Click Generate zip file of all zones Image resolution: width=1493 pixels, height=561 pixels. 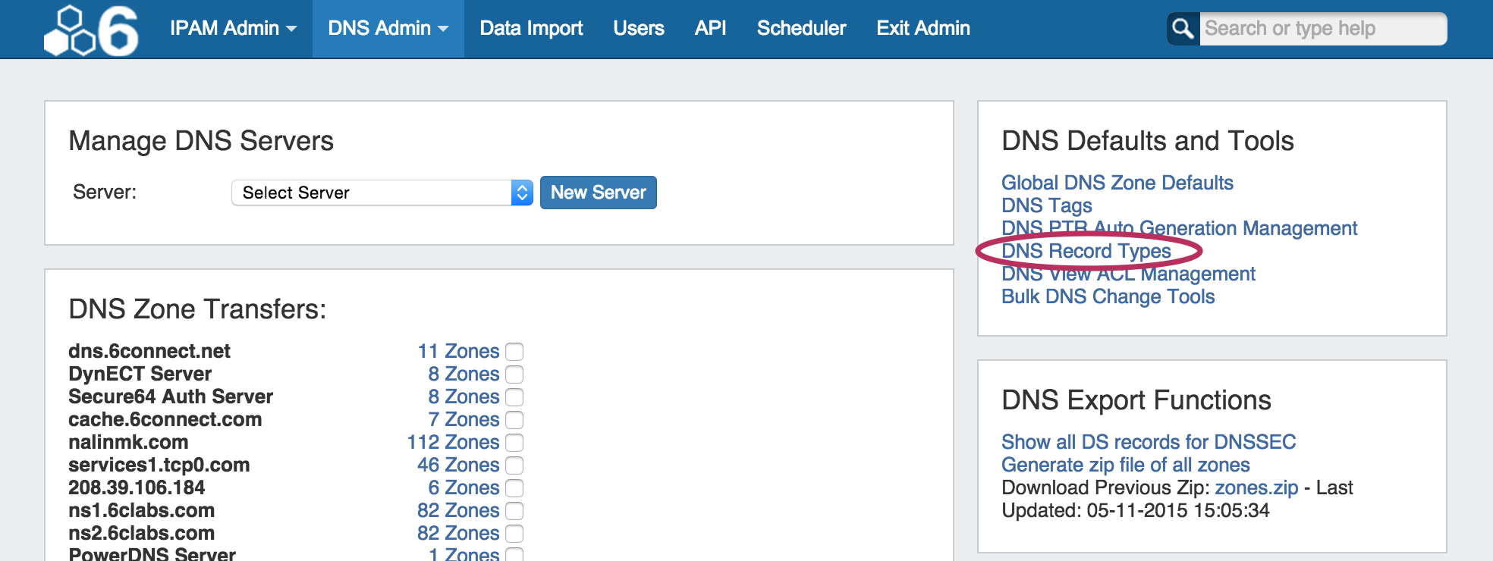point(1125,465)
